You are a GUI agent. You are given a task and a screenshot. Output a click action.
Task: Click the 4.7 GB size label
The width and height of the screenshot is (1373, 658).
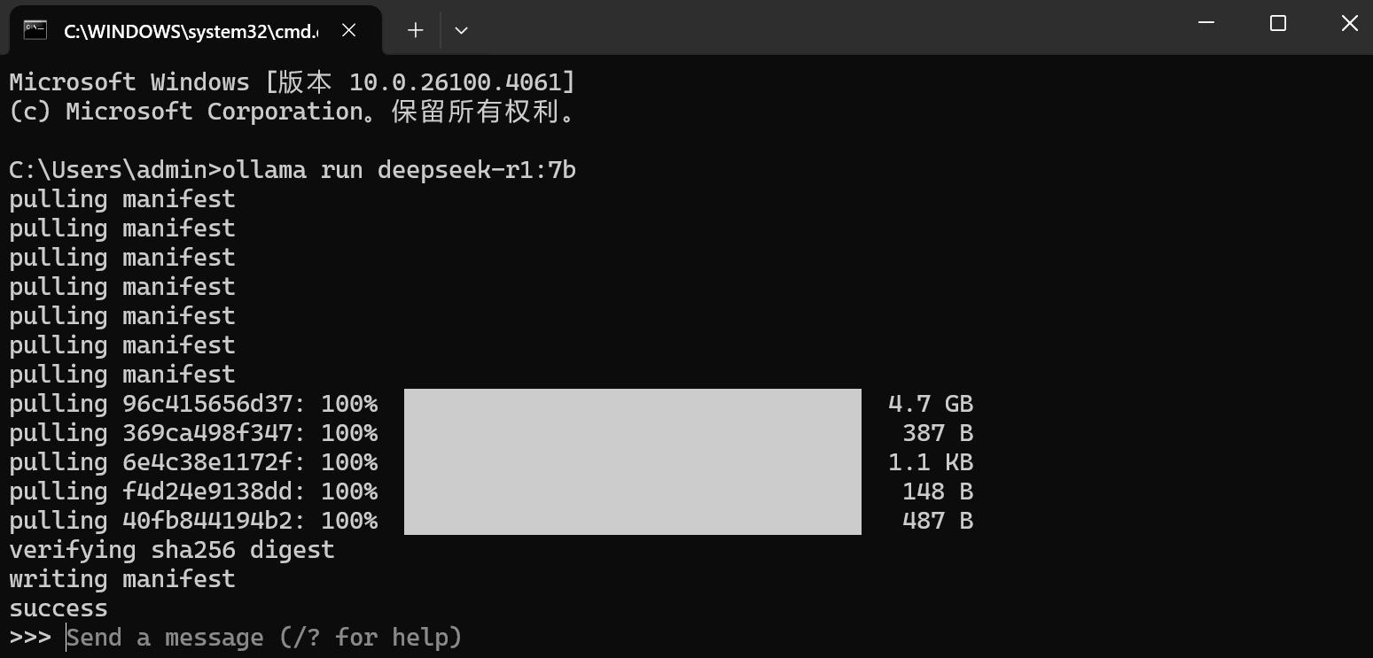click(930, 404)
